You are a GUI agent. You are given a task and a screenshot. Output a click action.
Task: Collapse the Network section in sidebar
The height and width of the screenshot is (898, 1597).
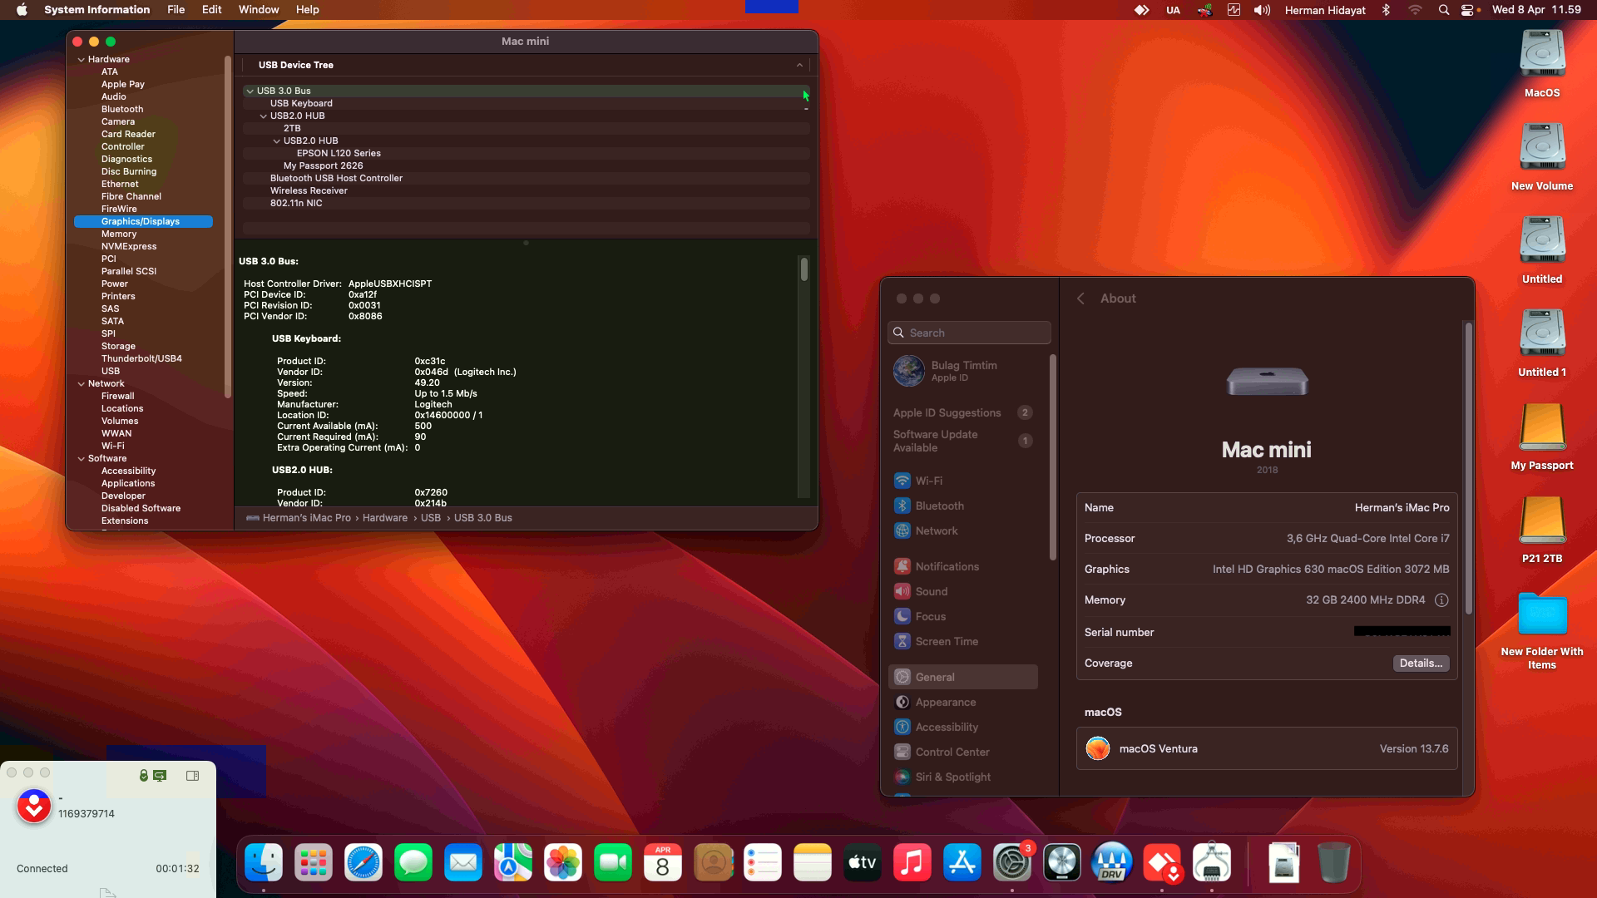click(x=81, y=384)
